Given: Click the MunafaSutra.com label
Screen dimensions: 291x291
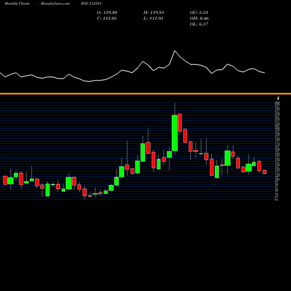Looking at the screenshot, I should point(55,3).
